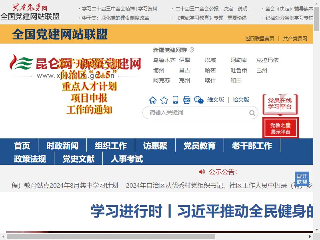
Task: Open the 时政新闻 menu item
Action: click(62, 146)
